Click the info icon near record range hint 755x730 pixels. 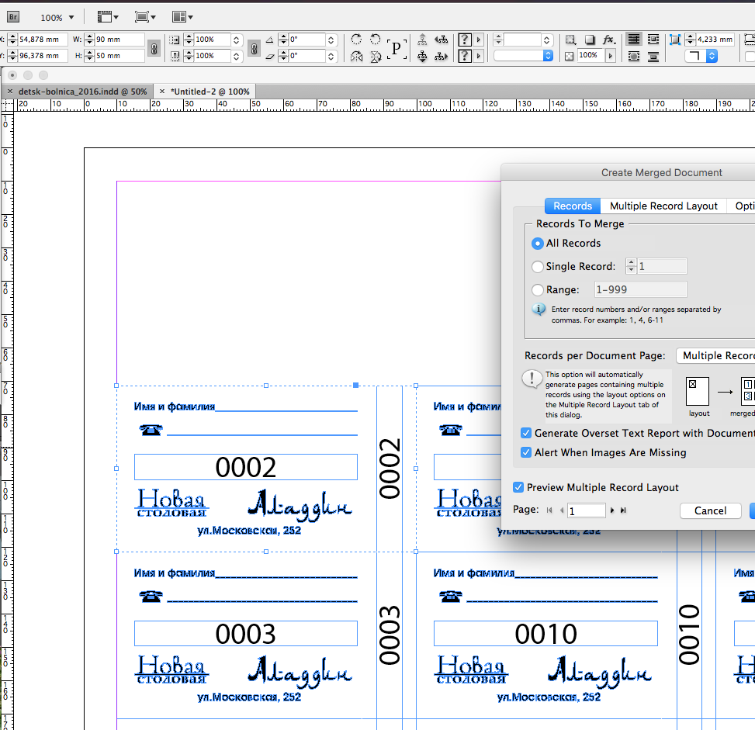(539, 309)
